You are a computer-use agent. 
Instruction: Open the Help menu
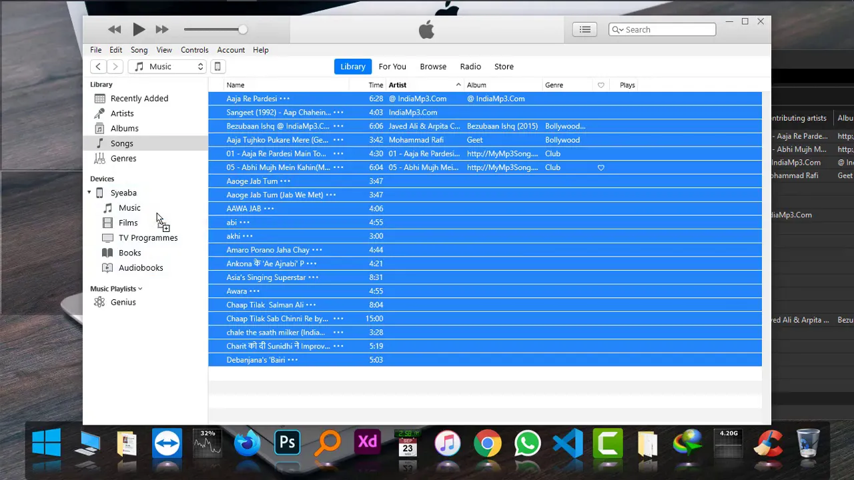click(261, 50)
